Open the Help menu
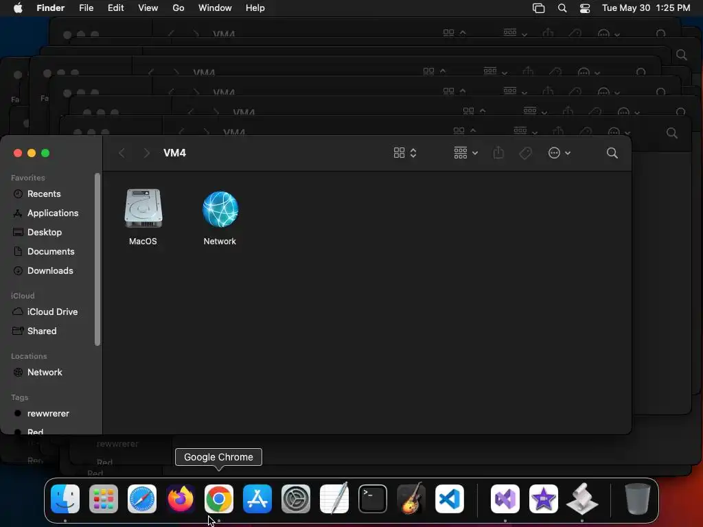703x527 pixels. 255,8
